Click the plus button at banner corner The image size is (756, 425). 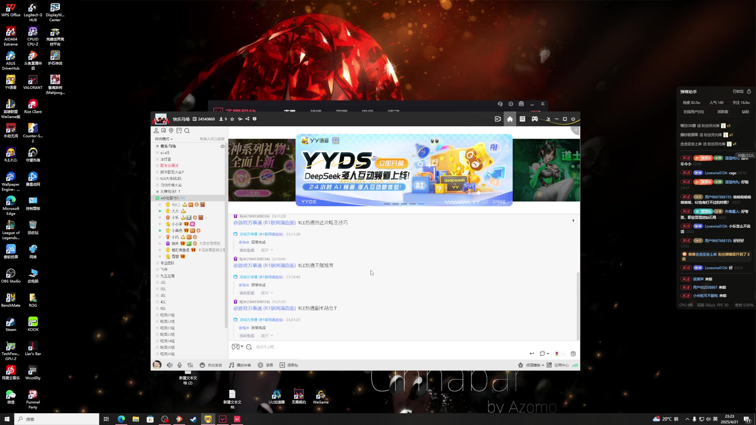[x=576, y=130]
